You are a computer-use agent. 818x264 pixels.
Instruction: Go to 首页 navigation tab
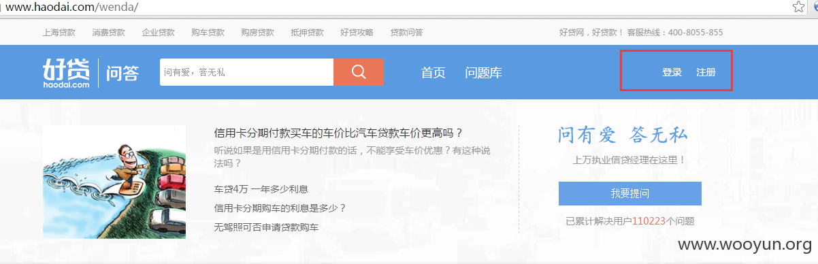(x=433, y=73)
